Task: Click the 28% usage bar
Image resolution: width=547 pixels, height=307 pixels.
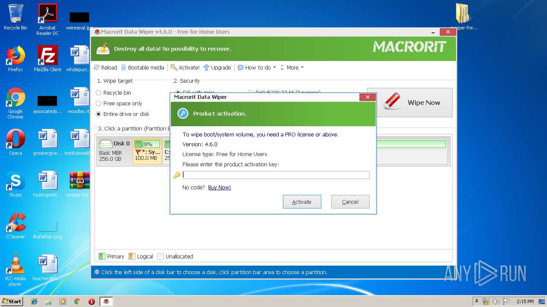Action: point(147,144)
